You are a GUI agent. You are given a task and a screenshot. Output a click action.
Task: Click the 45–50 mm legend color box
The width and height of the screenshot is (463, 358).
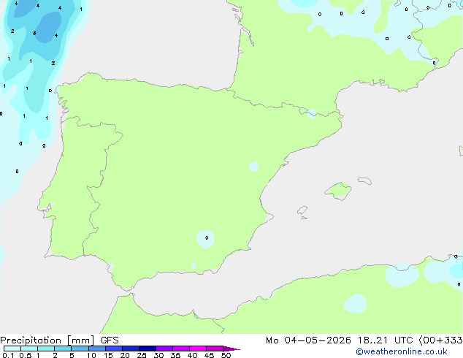(215, 349)
